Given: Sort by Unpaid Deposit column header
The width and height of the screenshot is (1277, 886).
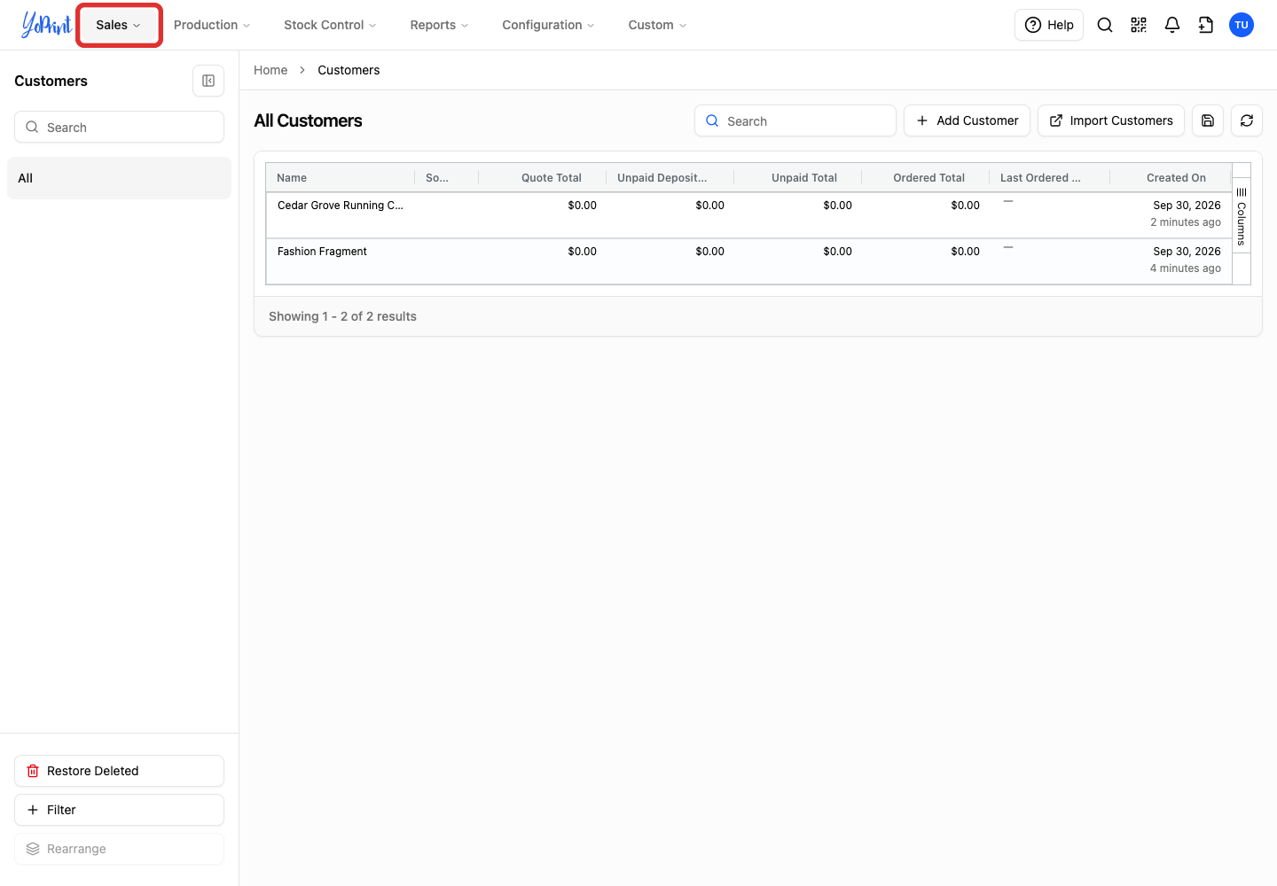Looking at the screenshot, I should coord(670,177).
